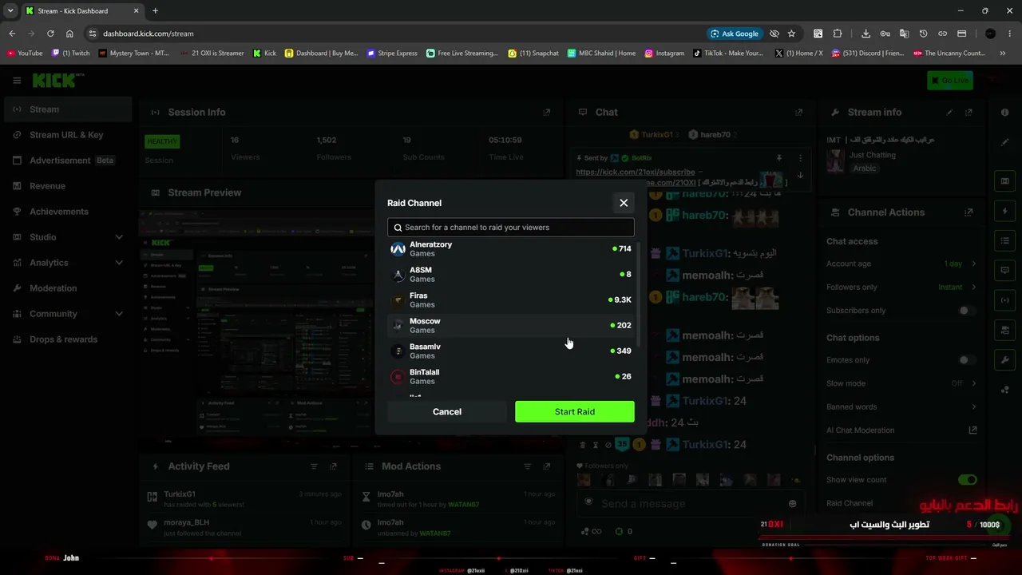Click the Just Chatting category label
This screenshot has height=575, width=1022.
873,155
